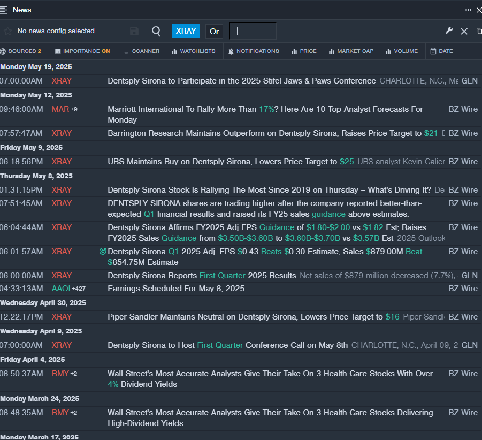Open the News panel menu icon
The width and height of the screenshot is (482, 440).
(3, 10)
